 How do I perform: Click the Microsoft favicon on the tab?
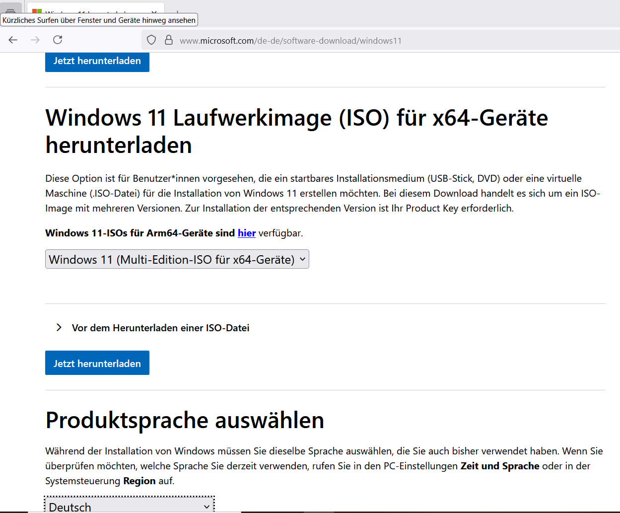(x=37, y=11)
